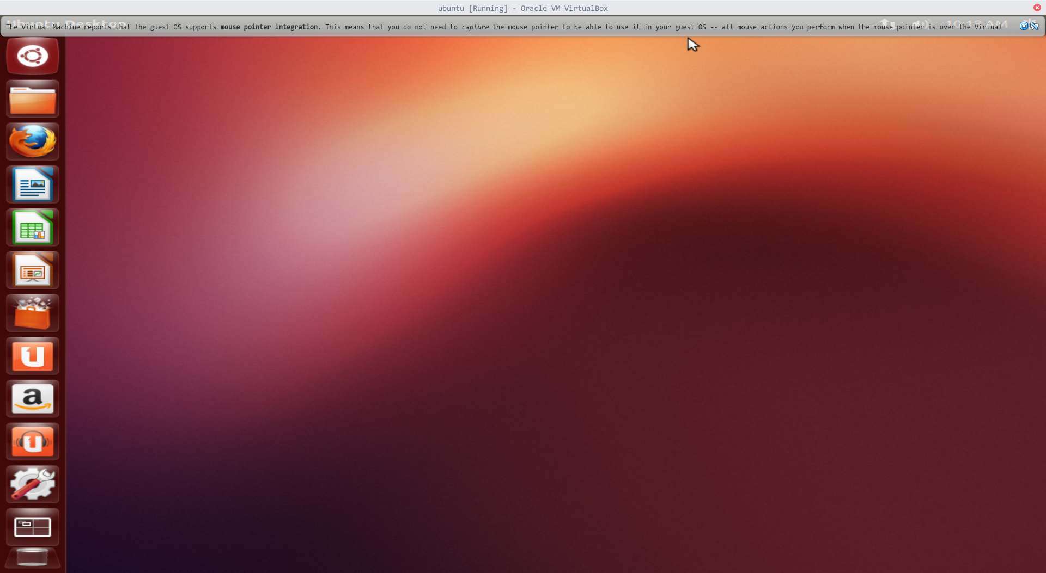
Task: Open the Ubuntu Dash home button
Action: click(33, 56)
